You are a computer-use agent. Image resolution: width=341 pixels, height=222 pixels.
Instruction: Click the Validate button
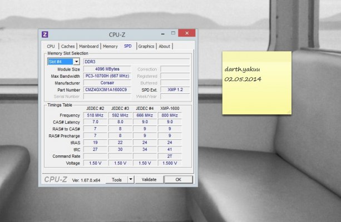point(149,179)
